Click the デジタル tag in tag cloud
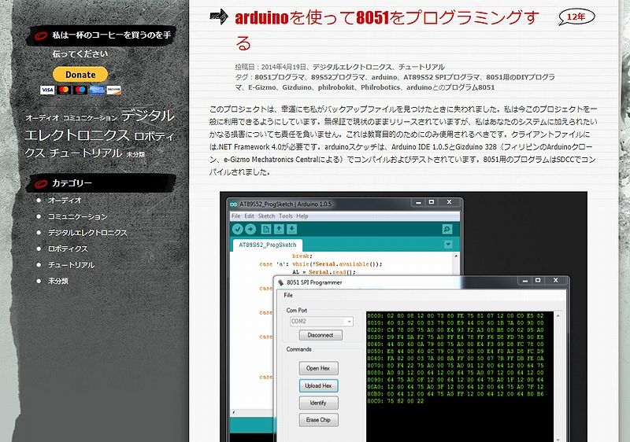 coord(148,116)
